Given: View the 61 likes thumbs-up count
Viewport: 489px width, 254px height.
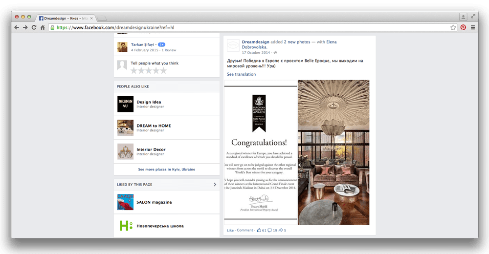Looking at the screenshot, I should pos(261,231).
